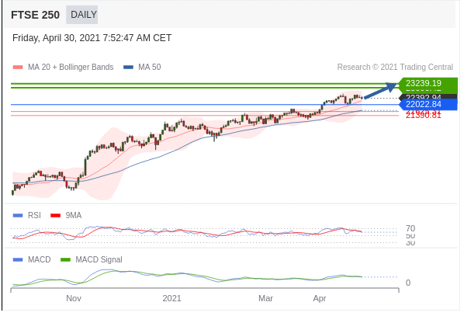Click the FTSE 250 title
Image resolution: width=464 pixels, height=323 pixels.
coord(35,15)
